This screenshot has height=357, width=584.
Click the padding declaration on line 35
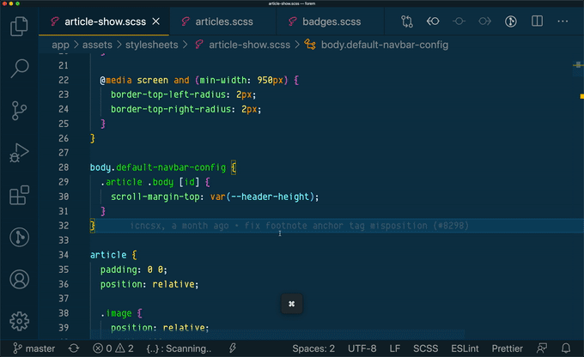134,269
